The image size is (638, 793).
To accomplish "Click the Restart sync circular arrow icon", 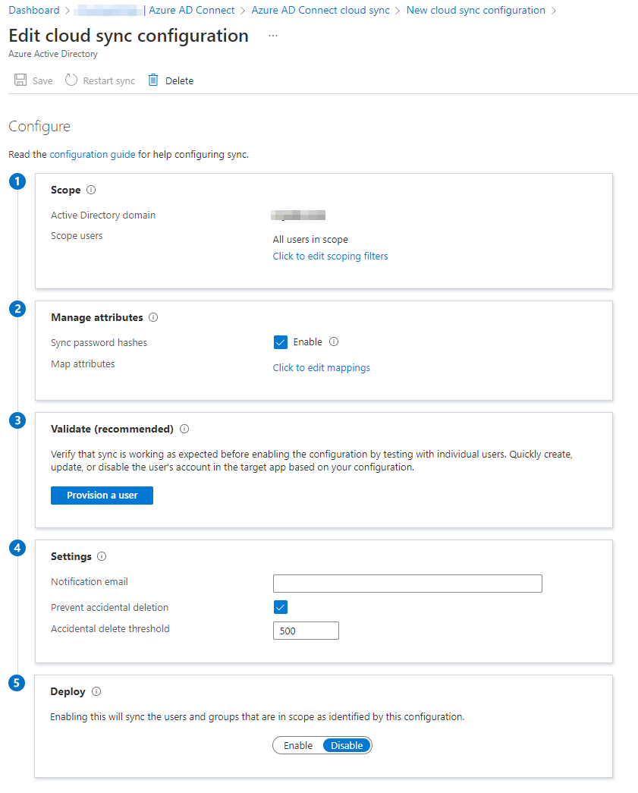I will tap(71, 80).
